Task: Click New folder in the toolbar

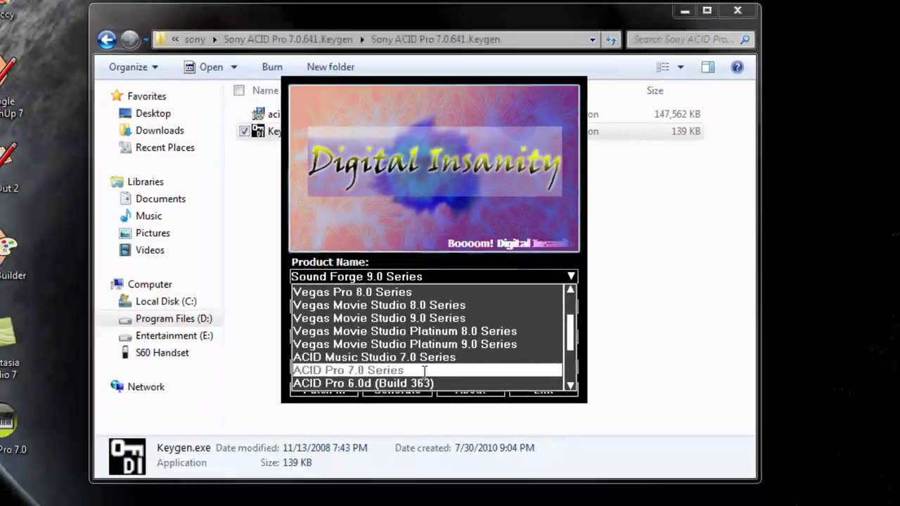Action: 330,67
